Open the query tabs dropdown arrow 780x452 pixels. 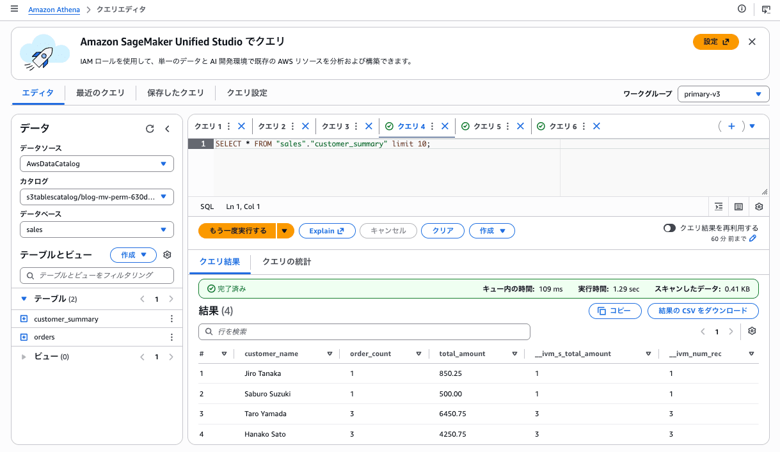pyautogui.click(x=752, y=127)
